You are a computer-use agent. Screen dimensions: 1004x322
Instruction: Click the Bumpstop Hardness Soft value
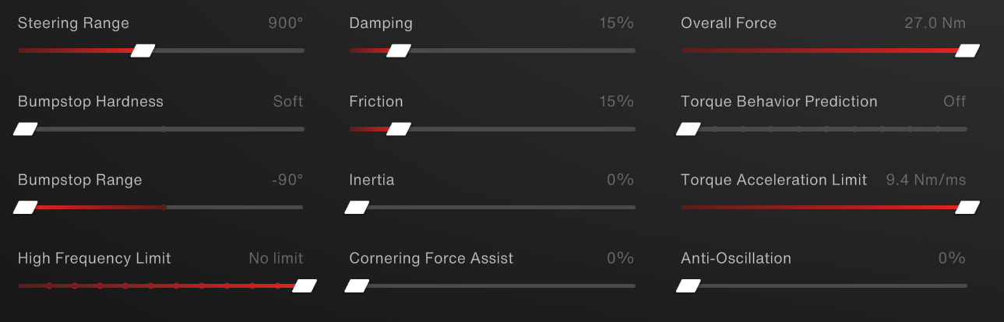287,102
